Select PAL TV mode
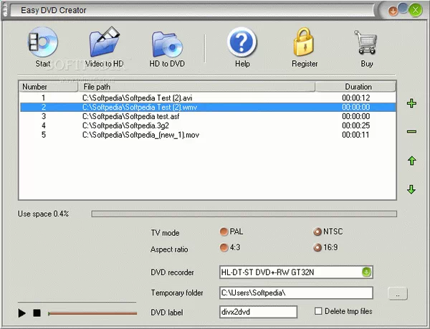Viewport: 430px width, 329px height. 224,232
